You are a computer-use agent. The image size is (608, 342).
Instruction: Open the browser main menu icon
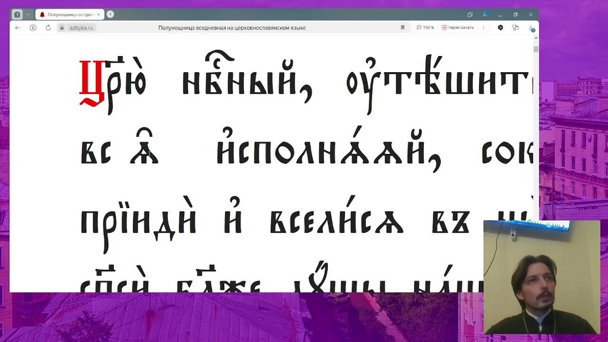tap(485, 14)
